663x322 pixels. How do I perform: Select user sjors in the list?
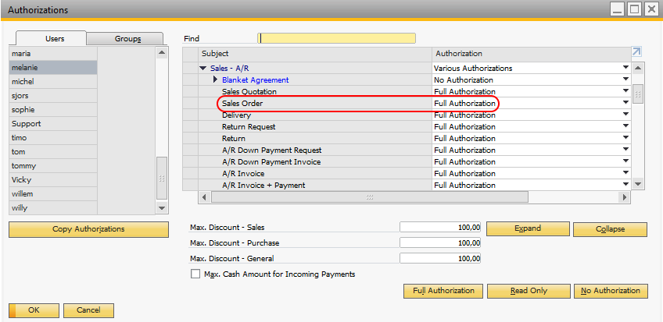53,96
